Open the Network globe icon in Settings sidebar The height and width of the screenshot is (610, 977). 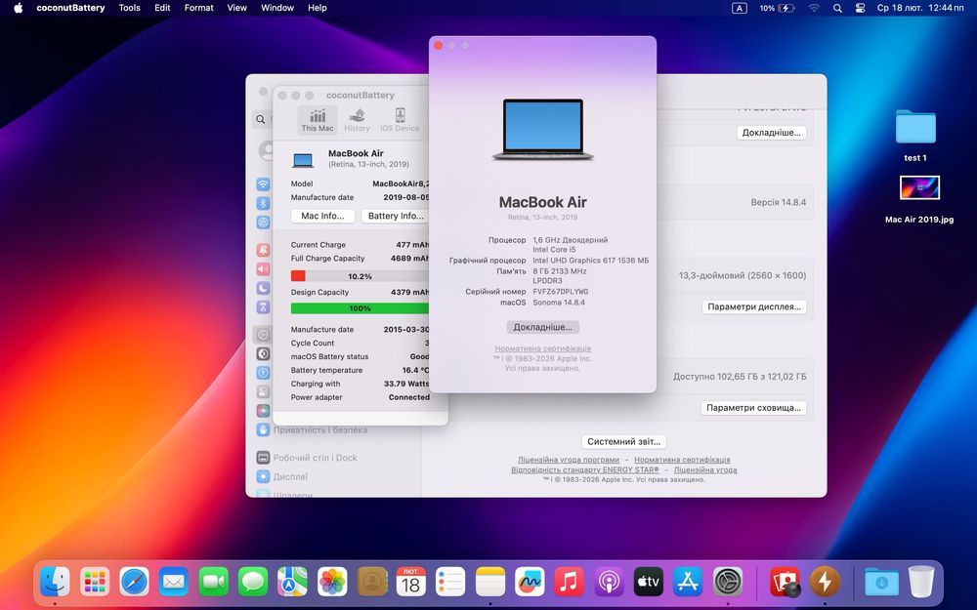[264, 223]
